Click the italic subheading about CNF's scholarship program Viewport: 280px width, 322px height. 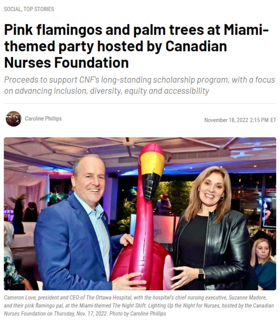click(x=139, y=85)
